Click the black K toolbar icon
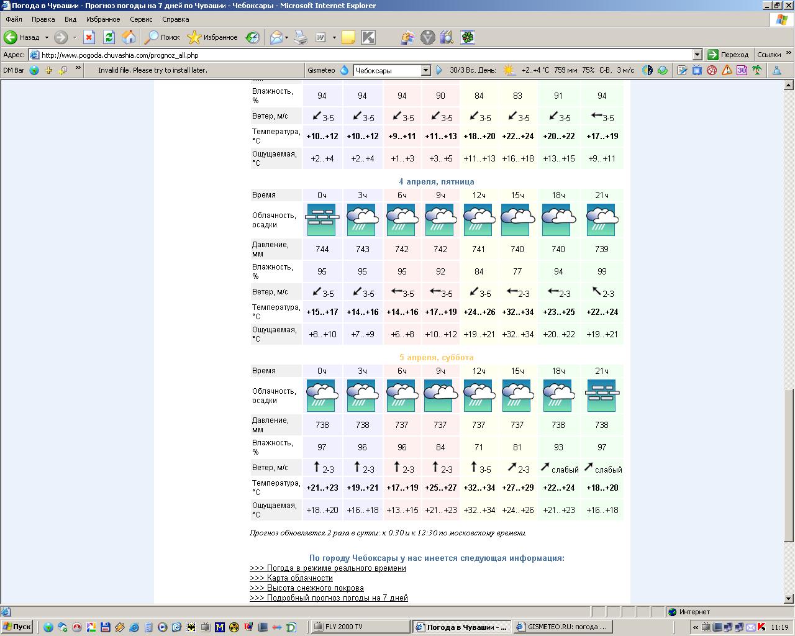 coord(368,37)
